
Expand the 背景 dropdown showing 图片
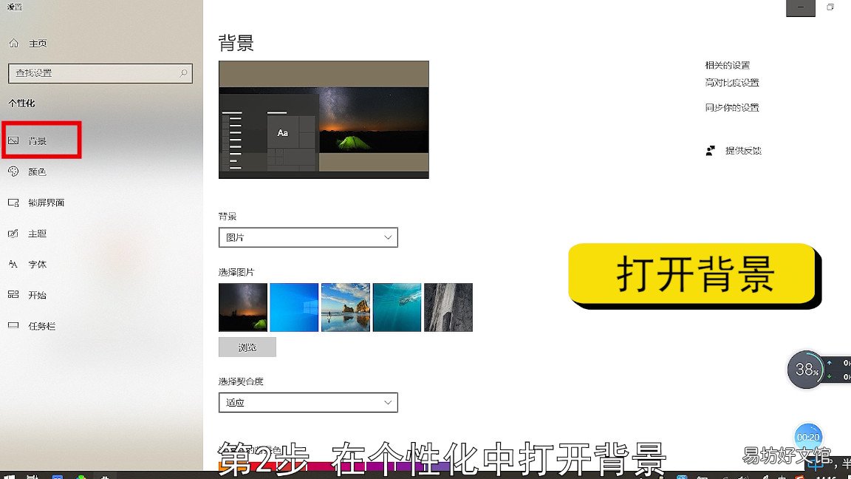point(308,237)
